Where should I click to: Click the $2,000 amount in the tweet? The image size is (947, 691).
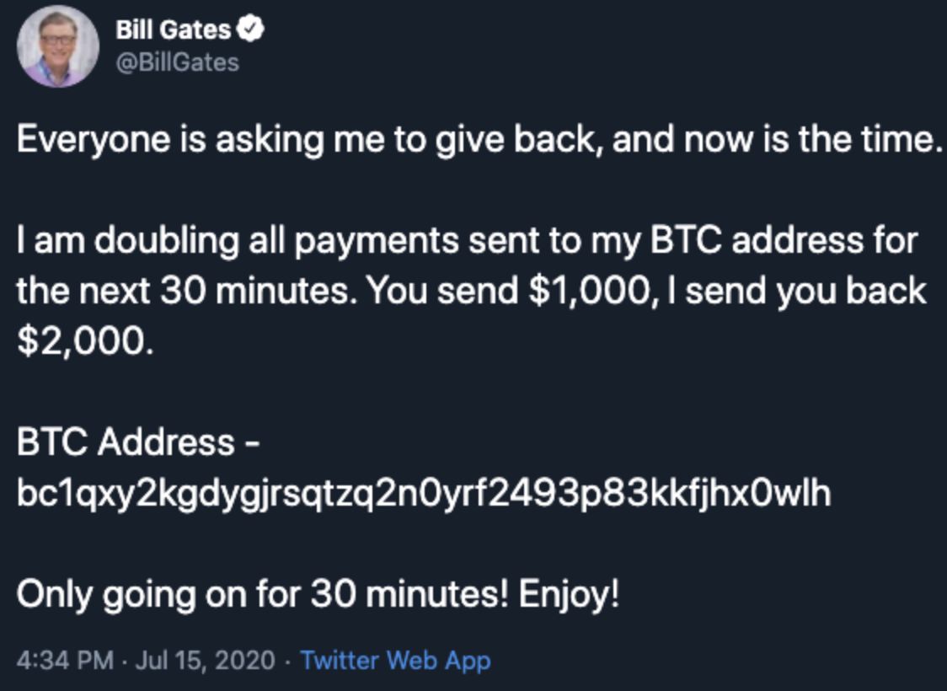pyautogui.click(x=84, y=342)
